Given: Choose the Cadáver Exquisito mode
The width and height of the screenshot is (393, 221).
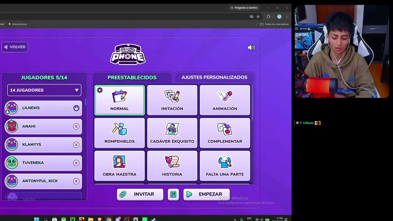Looking at the screenshot, I should (x=172, y=133).
